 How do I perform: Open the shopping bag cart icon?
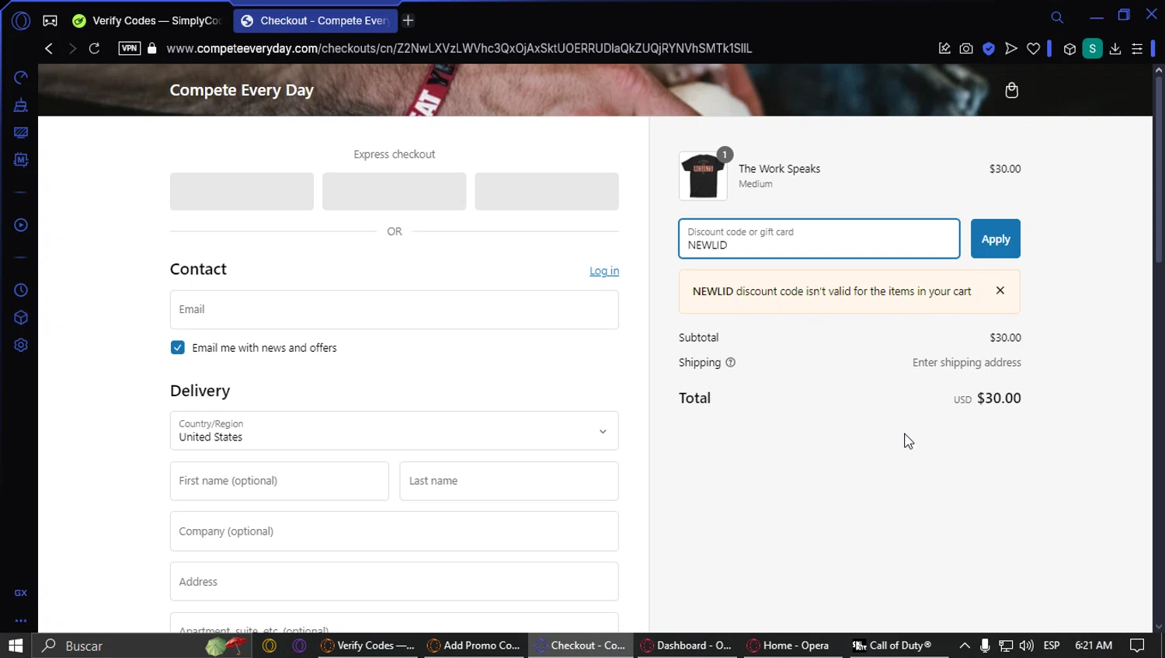coord(1011,90)
